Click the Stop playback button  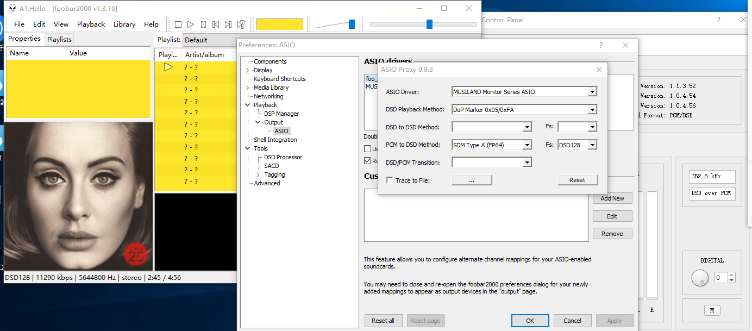[178, 24]
